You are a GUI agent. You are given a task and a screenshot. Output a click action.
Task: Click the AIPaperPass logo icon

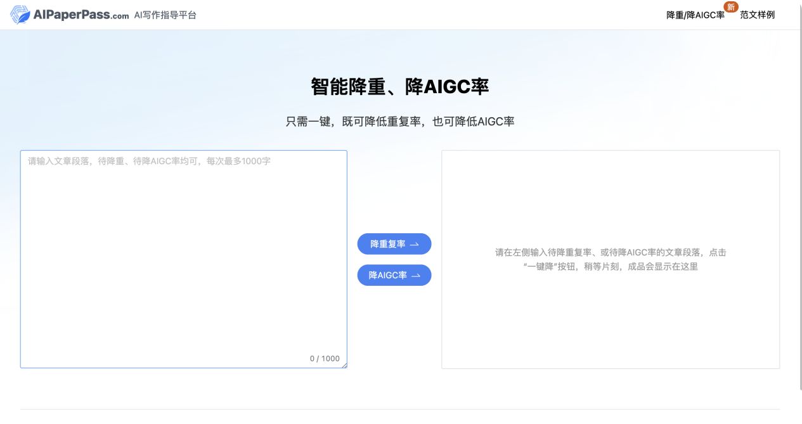click(x=20, y=15)
